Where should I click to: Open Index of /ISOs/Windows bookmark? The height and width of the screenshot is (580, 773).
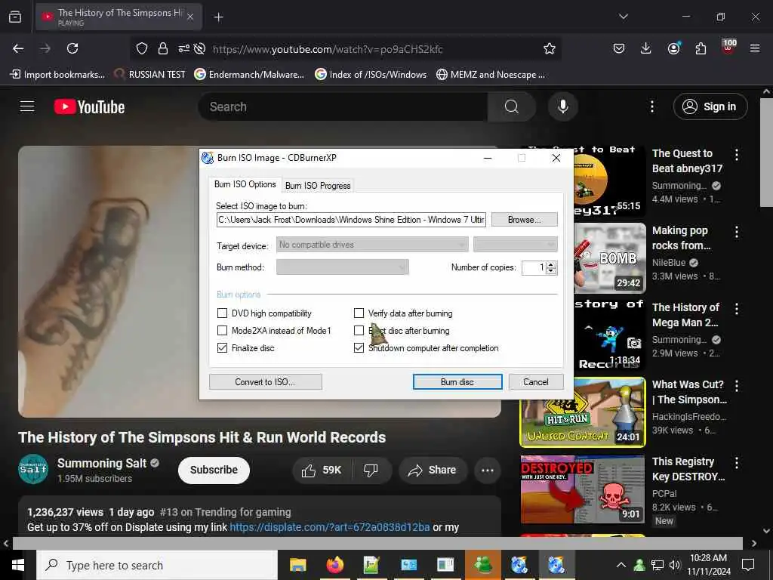point(371,75)
